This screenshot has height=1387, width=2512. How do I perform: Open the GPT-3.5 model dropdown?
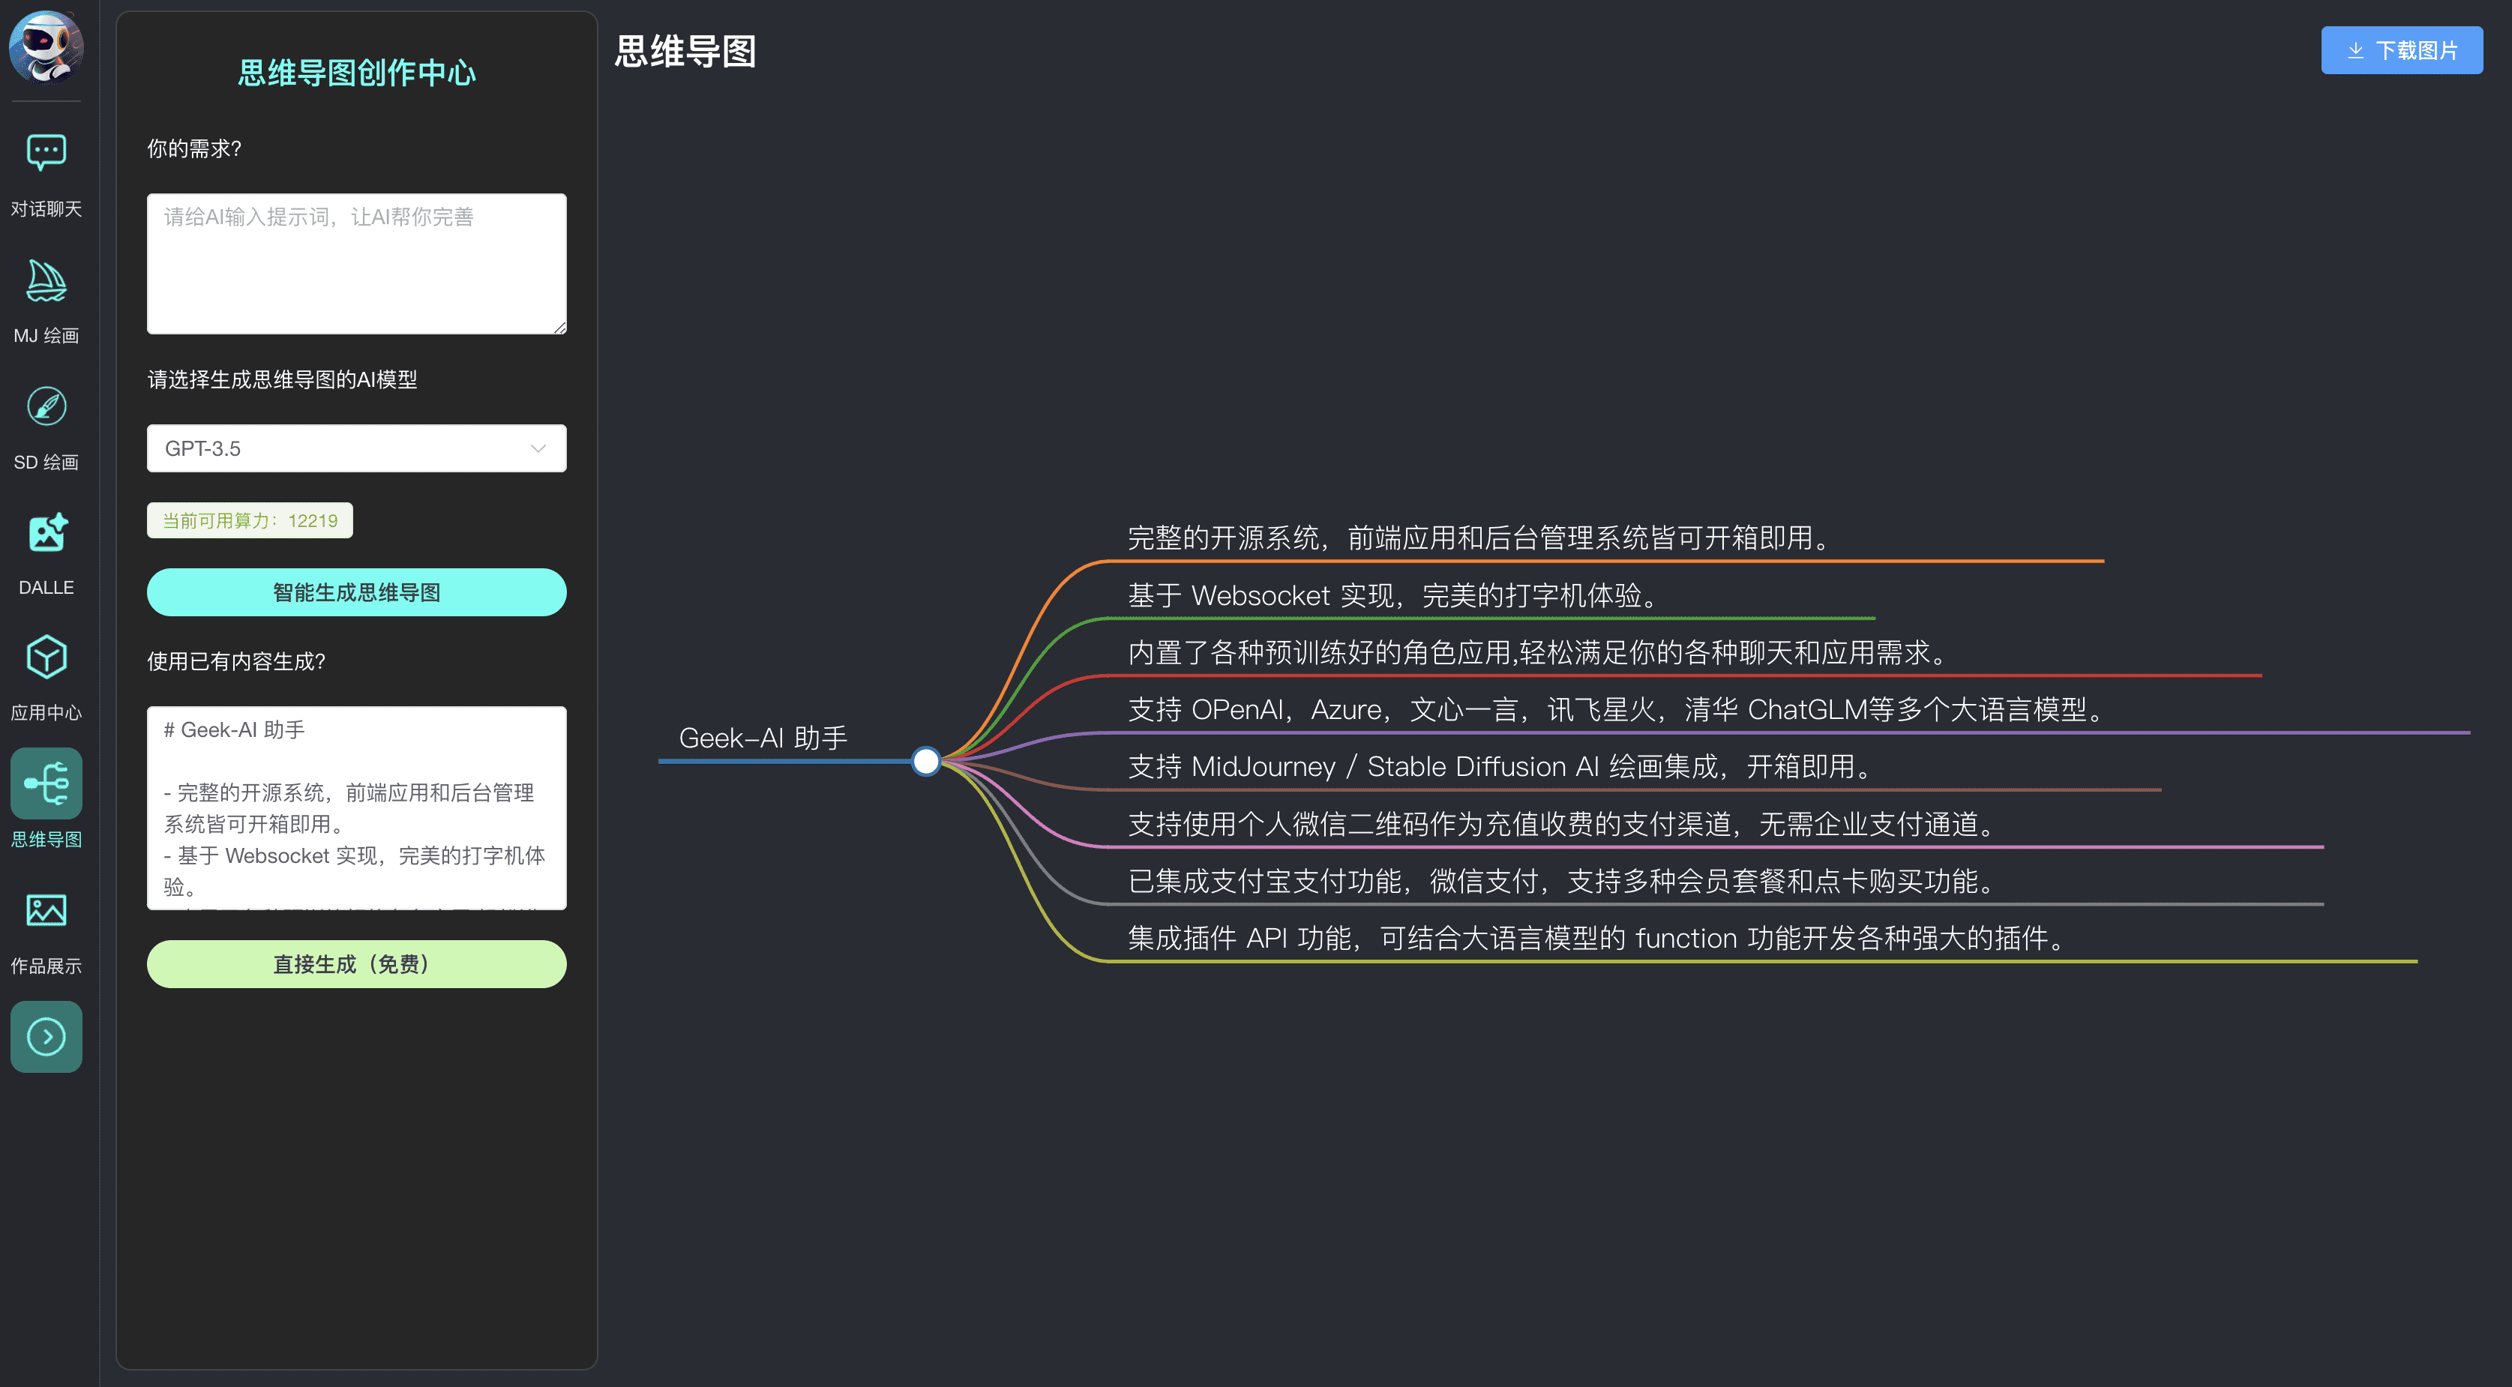pos(356,448)
